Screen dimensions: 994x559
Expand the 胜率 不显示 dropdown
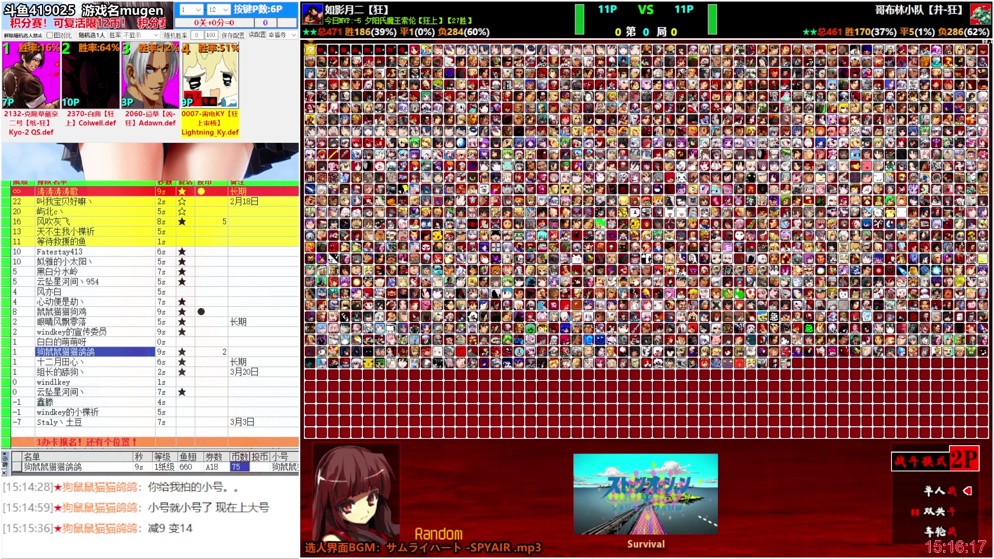(x=141, y=35)
